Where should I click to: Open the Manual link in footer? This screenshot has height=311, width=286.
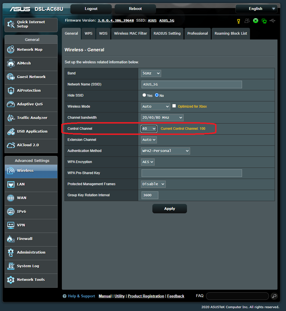105,296
